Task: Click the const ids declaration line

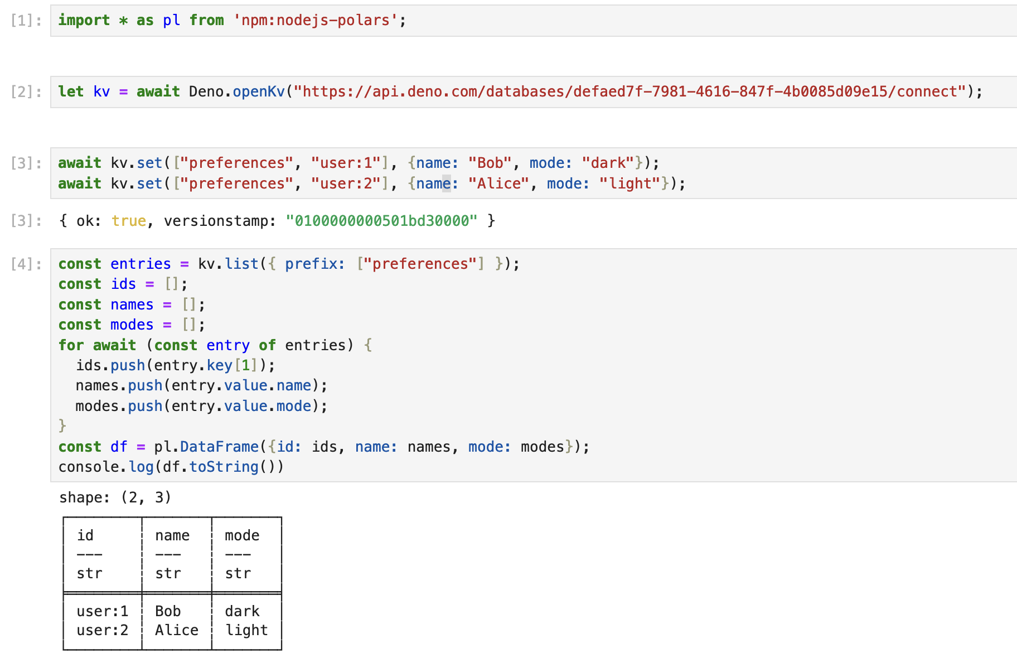Action: (x=123, y=284)
